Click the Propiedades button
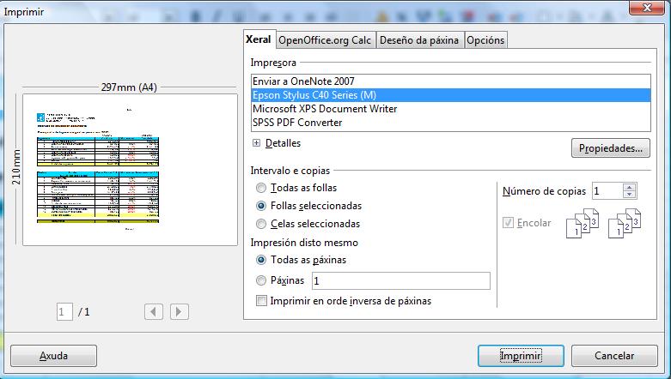Screen dimensions: 671x379 pyautogui.click(x=610, y=148)
